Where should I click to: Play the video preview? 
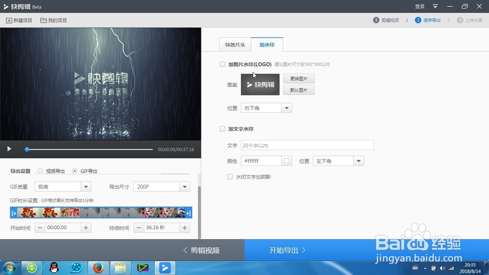(9, 149)
